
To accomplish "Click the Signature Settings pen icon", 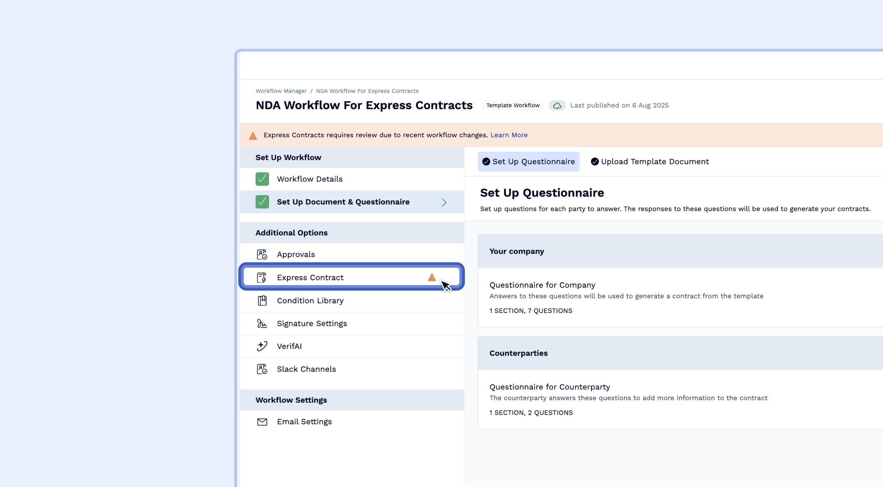I will [262, 324].
